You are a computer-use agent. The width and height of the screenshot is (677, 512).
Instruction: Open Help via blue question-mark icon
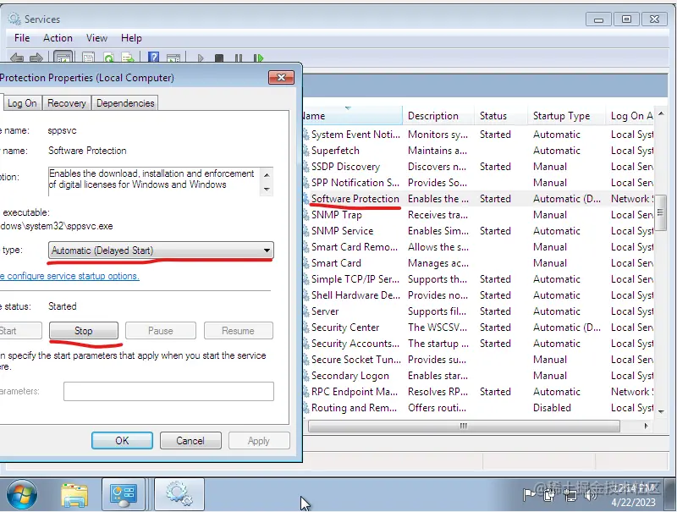[x=153, y=58]
